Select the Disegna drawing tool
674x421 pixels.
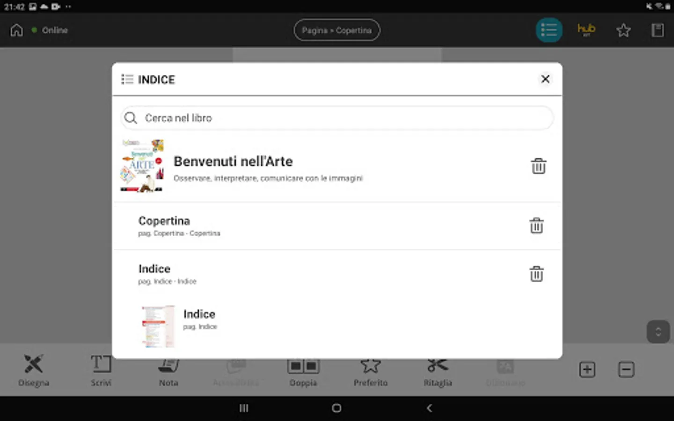pos(34,370)
